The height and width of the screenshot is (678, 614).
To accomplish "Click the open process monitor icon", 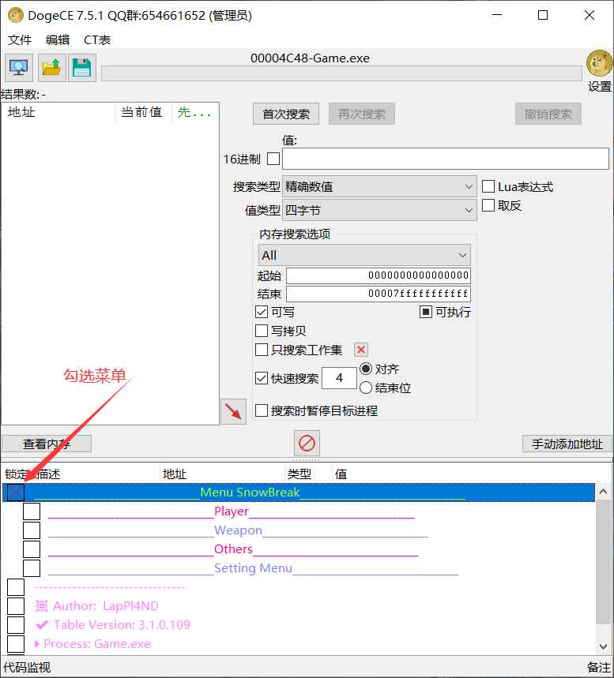I will pos(19,68).
